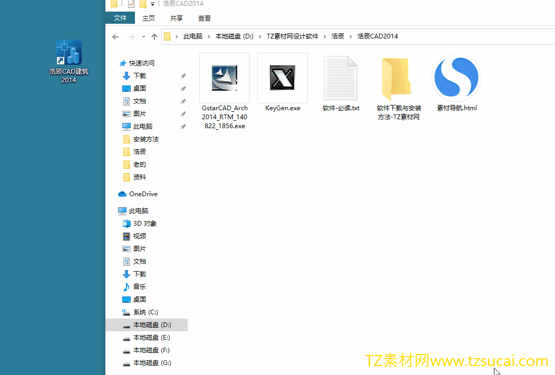Expand breadcrumb chevron after TZ素材网设计软件
Screen dimensions: 555x375
pyautogui.click(x=325, y=36)
